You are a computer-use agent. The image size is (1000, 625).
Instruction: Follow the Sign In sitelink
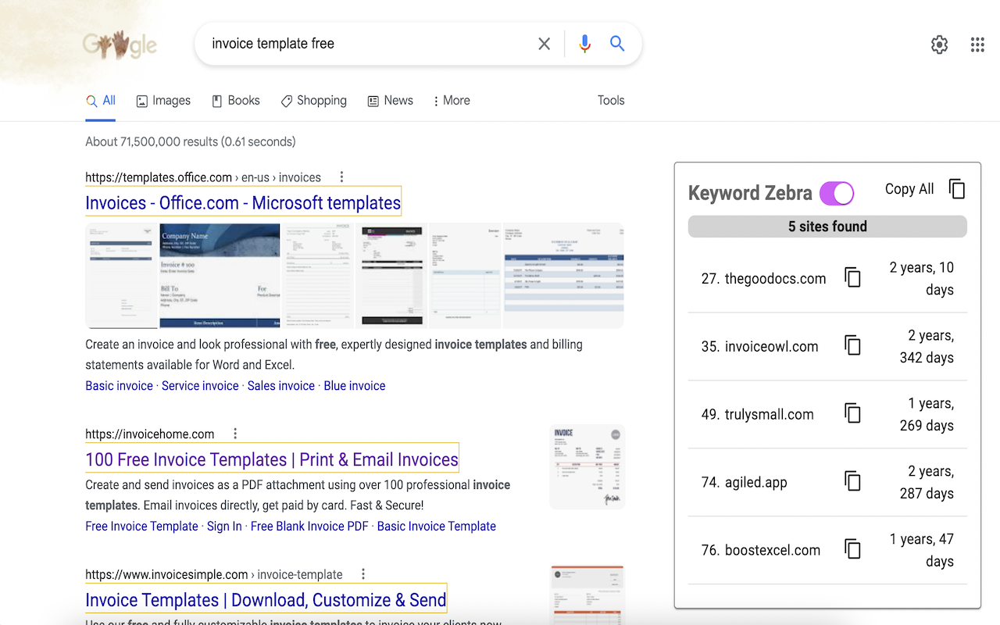224,527
